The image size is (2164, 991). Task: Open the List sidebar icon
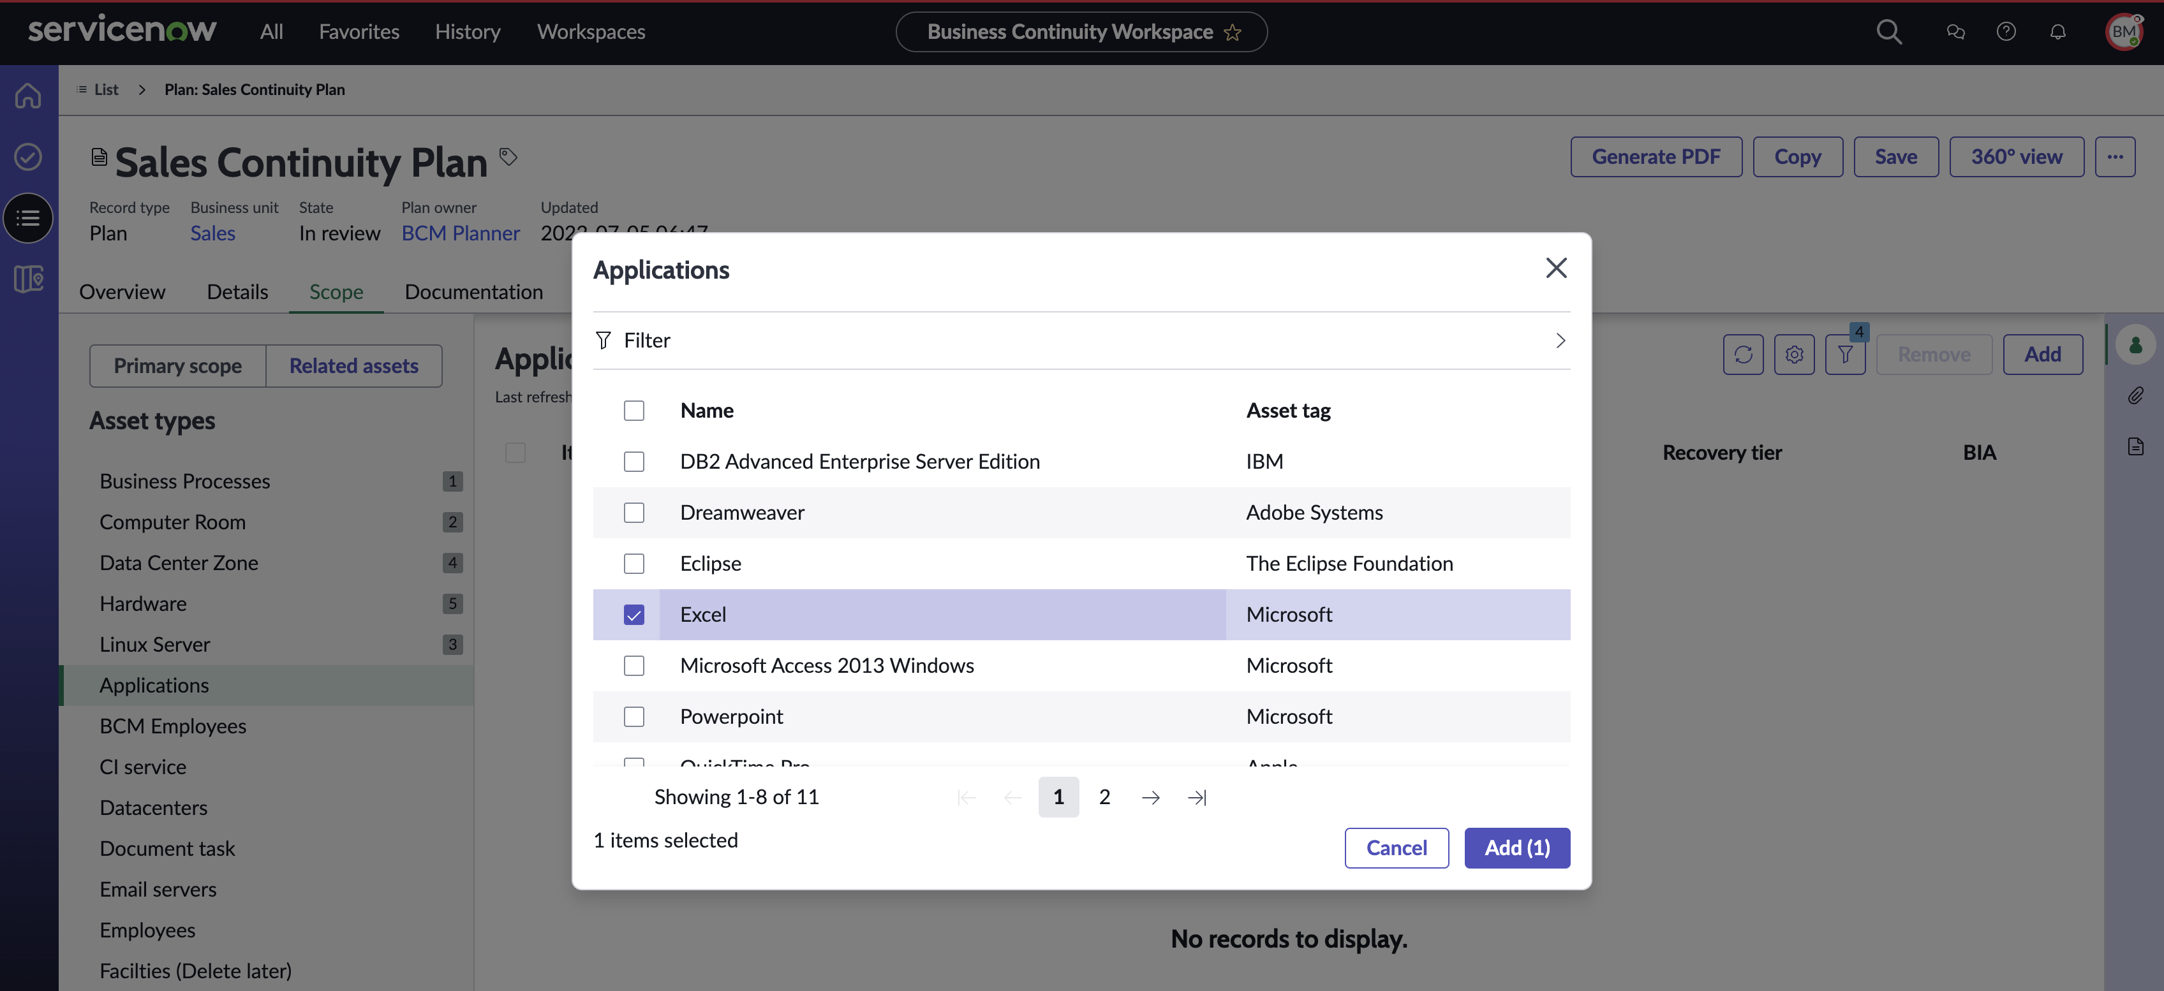(27, 218)
